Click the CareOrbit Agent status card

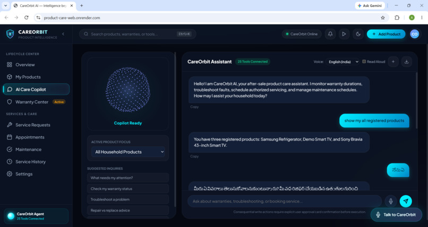tap(36, 216)
